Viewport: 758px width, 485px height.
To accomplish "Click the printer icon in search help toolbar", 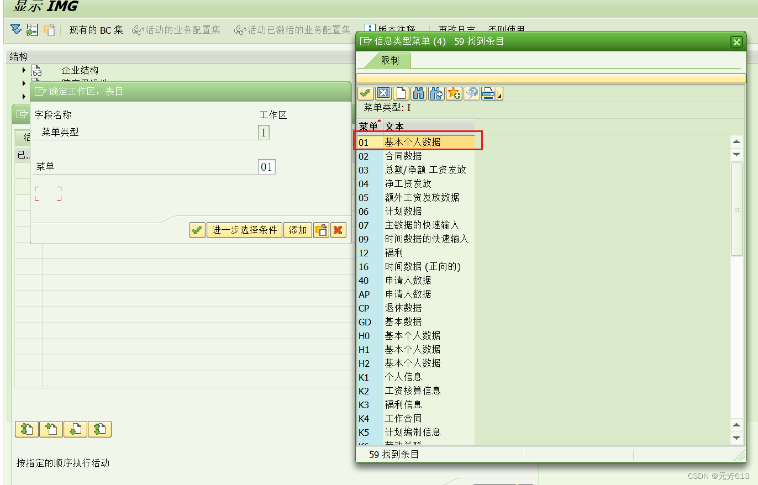I will [488, 93].
